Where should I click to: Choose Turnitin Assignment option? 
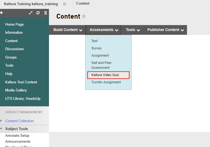(x=106, y=82)
